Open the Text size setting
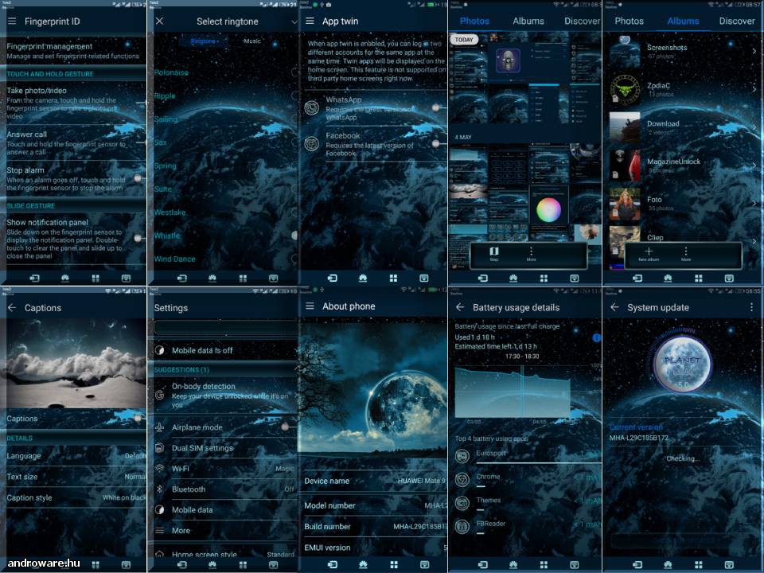The height and width of the screenshot is (573, 764). click(76, 477)
